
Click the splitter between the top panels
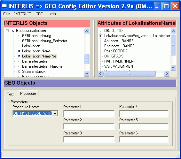click(94, 48)
